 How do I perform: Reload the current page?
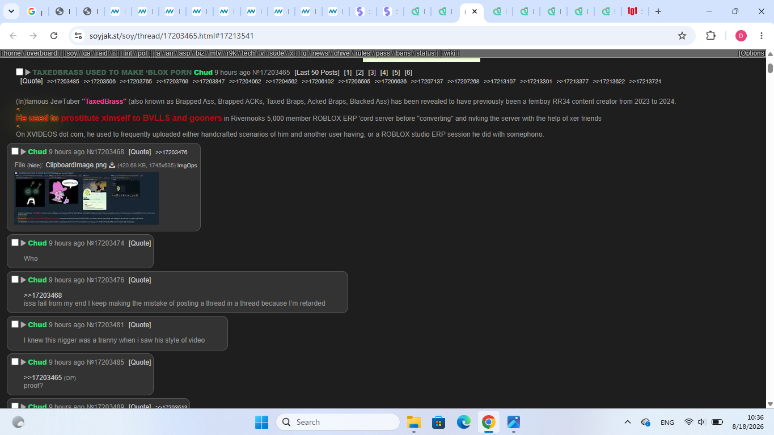[54, 36]
